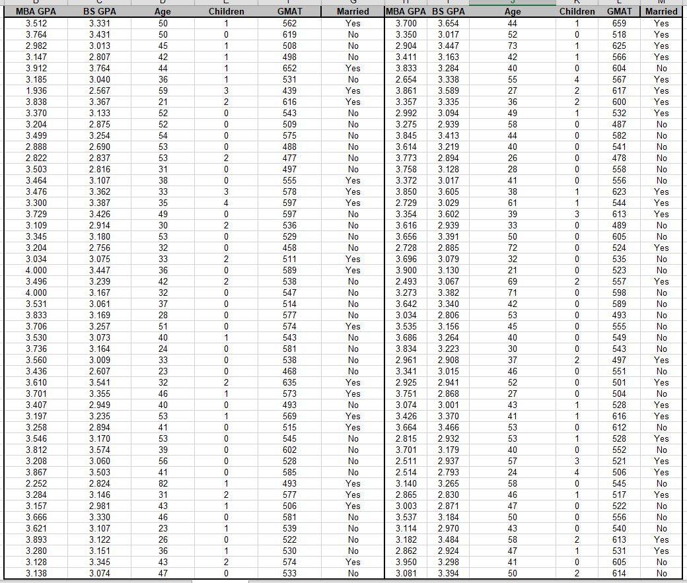Click the MBA GPA value 3.950
The width and height of the screenshot is (687, 583).
coord(406,562)
